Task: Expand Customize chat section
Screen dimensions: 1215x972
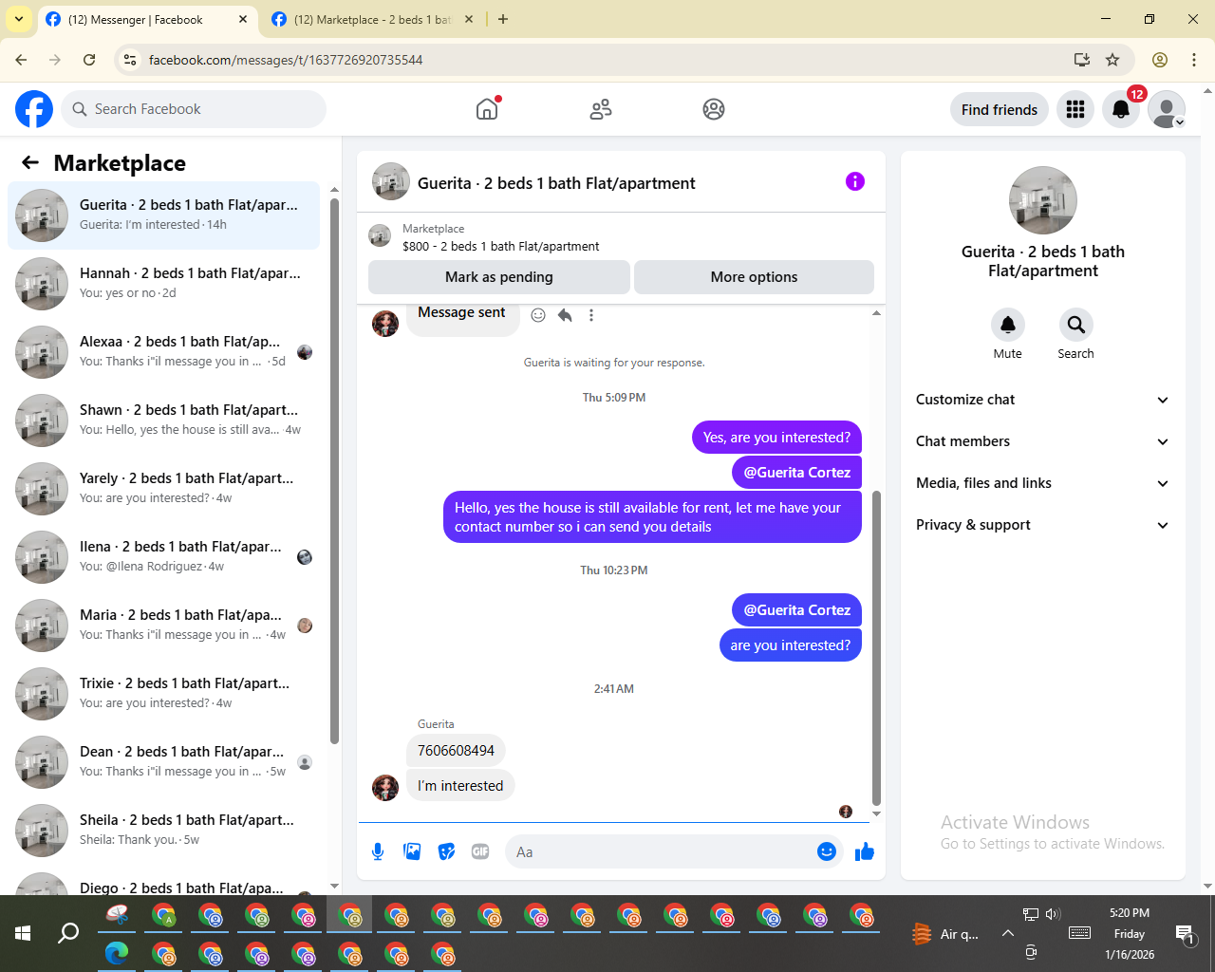Action: tap(1042, 400)
